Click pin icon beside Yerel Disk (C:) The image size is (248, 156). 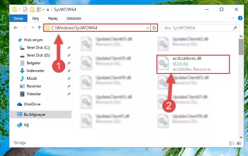69,48
